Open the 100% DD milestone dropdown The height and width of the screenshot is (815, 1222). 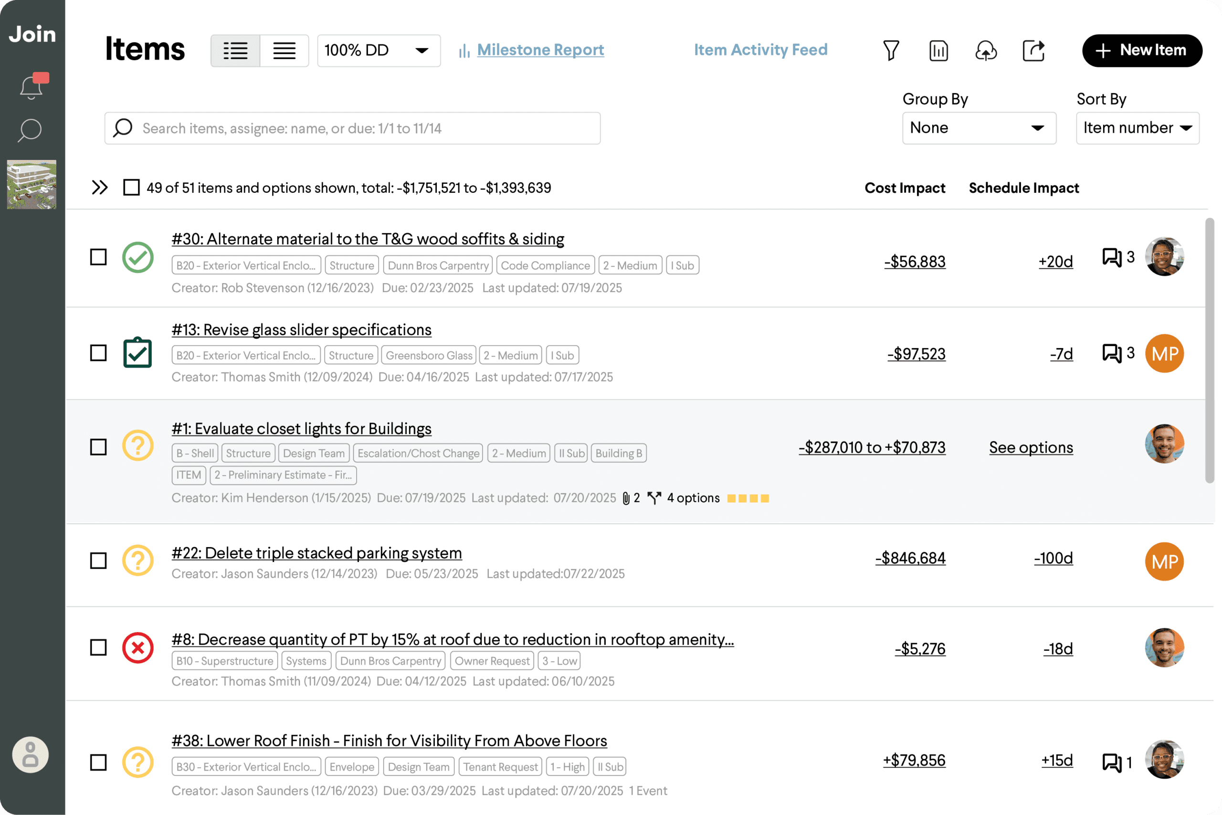tap(379, 51)
